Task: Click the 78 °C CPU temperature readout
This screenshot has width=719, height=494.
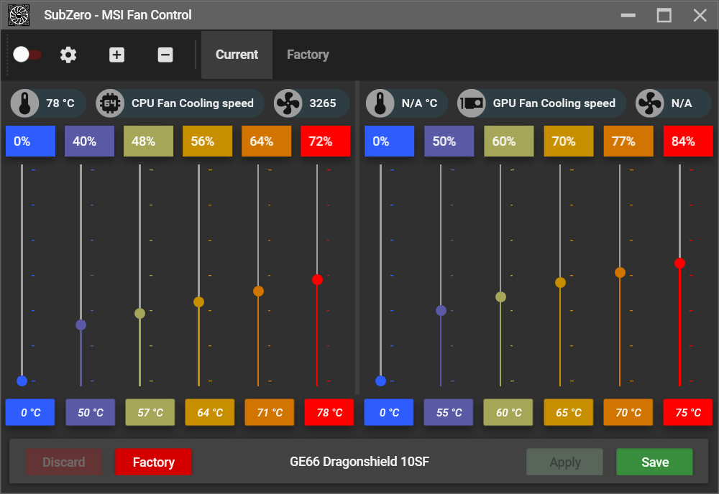Action: [x=60, y=103]
